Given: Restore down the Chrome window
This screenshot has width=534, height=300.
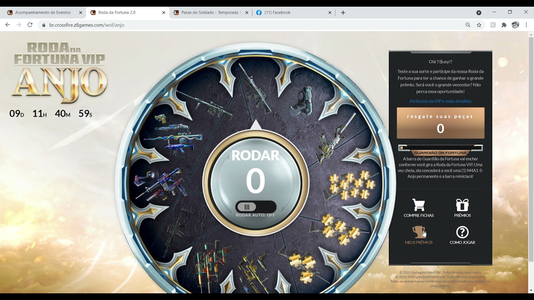Looking at the screenshot, I should 510,12.
